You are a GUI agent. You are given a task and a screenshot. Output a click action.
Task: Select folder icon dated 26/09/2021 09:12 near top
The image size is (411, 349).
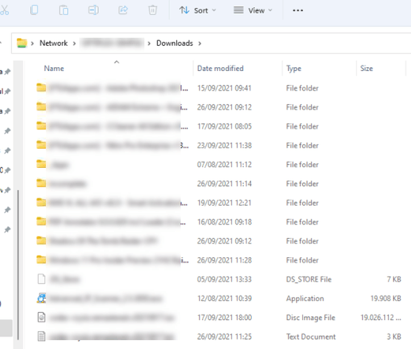click(41, 106)
